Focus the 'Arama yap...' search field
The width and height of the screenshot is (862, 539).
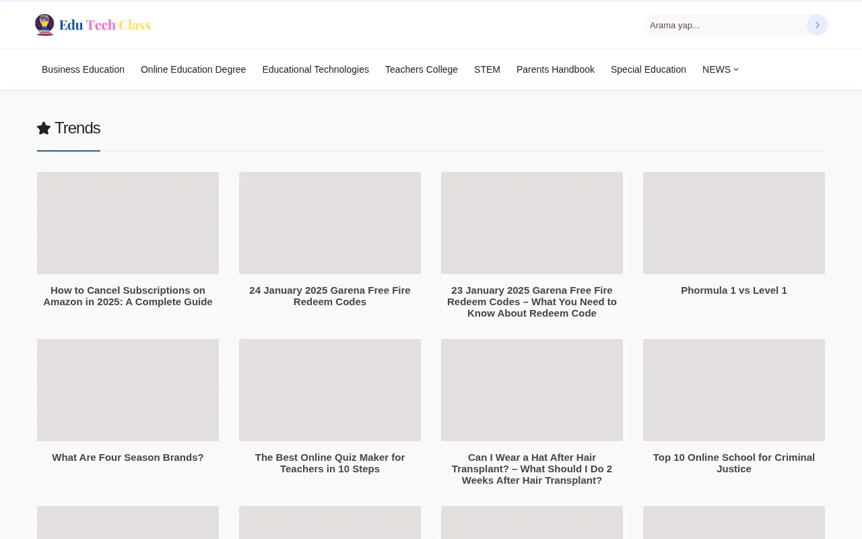click(724, 25)
